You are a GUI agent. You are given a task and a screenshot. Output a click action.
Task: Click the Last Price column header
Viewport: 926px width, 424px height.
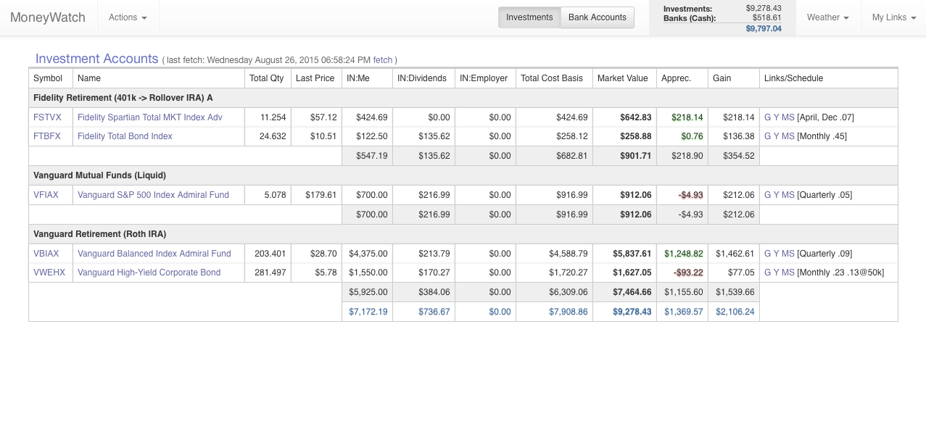315,78
